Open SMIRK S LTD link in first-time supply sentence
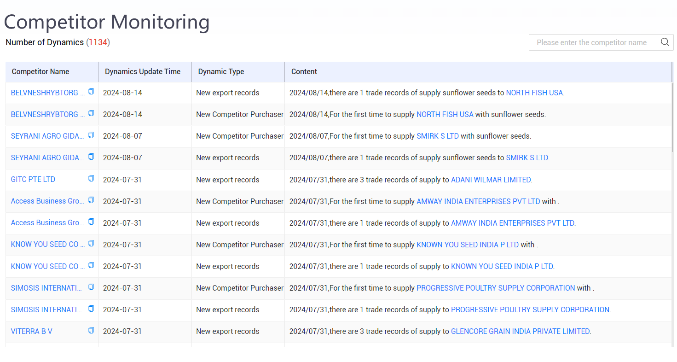677x362 pixels. coord(438,136)
